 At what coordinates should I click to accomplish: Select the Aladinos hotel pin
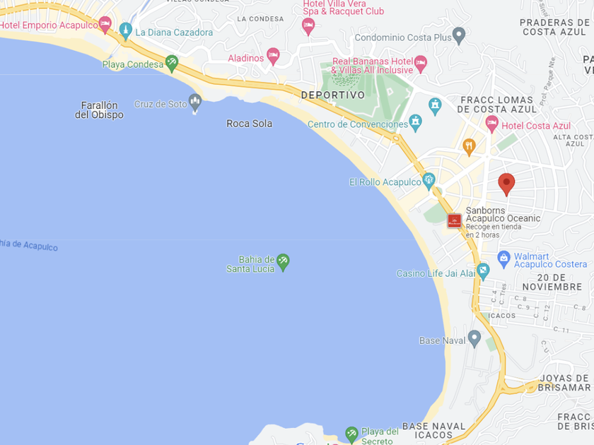273,57
